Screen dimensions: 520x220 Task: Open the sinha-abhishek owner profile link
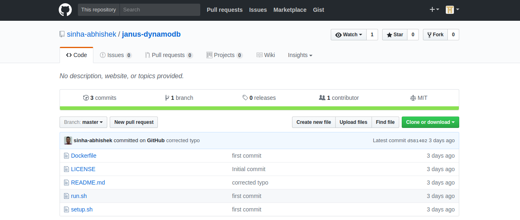pos(91,34)
